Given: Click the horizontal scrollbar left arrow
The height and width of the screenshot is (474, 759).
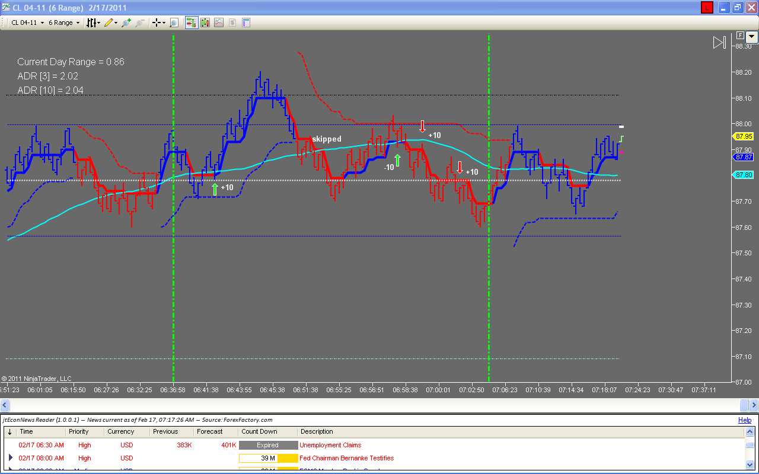Looking at the screenshot, I should coord(5,405).
